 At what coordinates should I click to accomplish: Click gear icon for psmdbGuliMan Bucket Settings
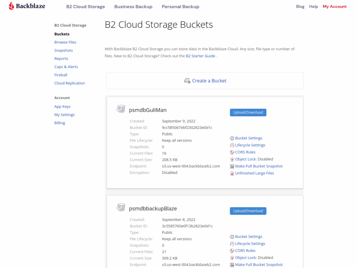[x=232, y=138]
